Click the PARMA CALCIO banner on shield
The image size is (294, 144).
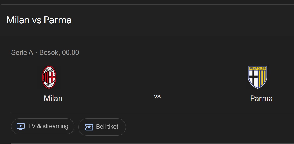257,69
